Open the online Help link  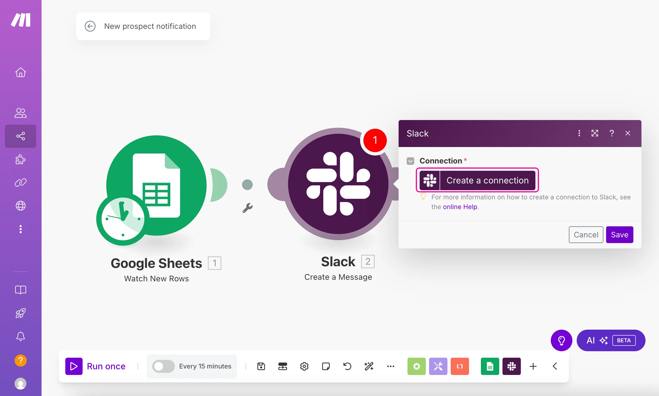coord(460,207)
